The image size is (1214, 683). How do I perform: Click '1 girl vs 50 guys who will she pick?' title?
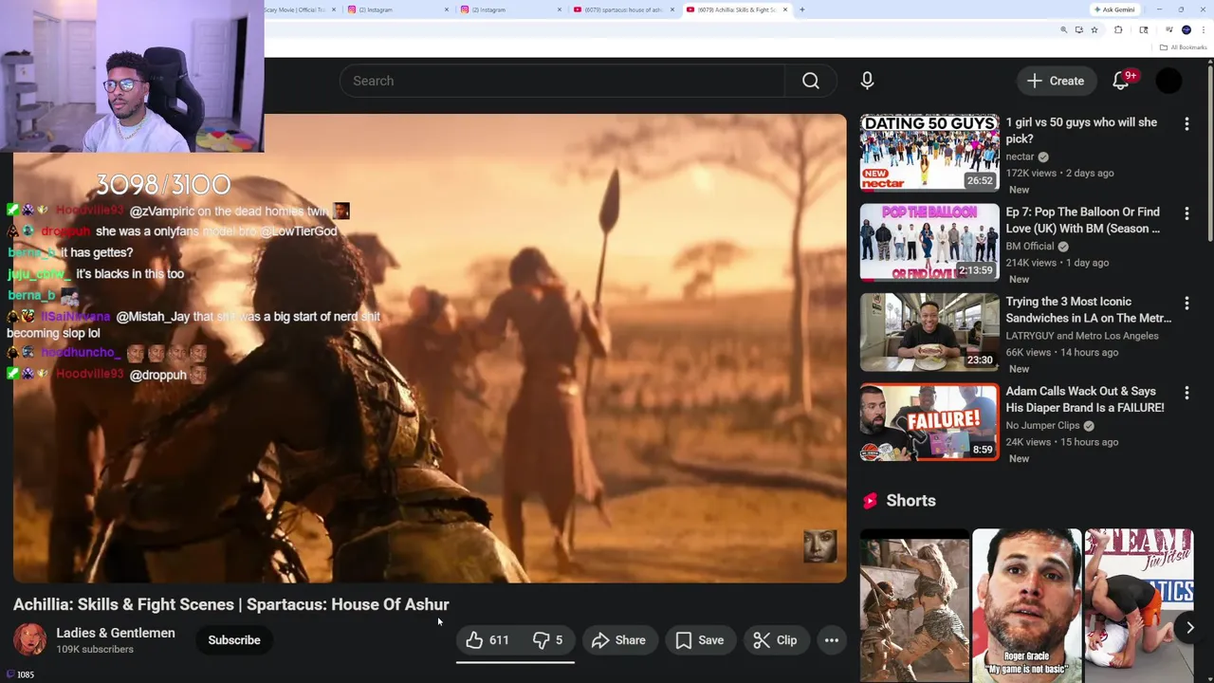coord(1081,130)
